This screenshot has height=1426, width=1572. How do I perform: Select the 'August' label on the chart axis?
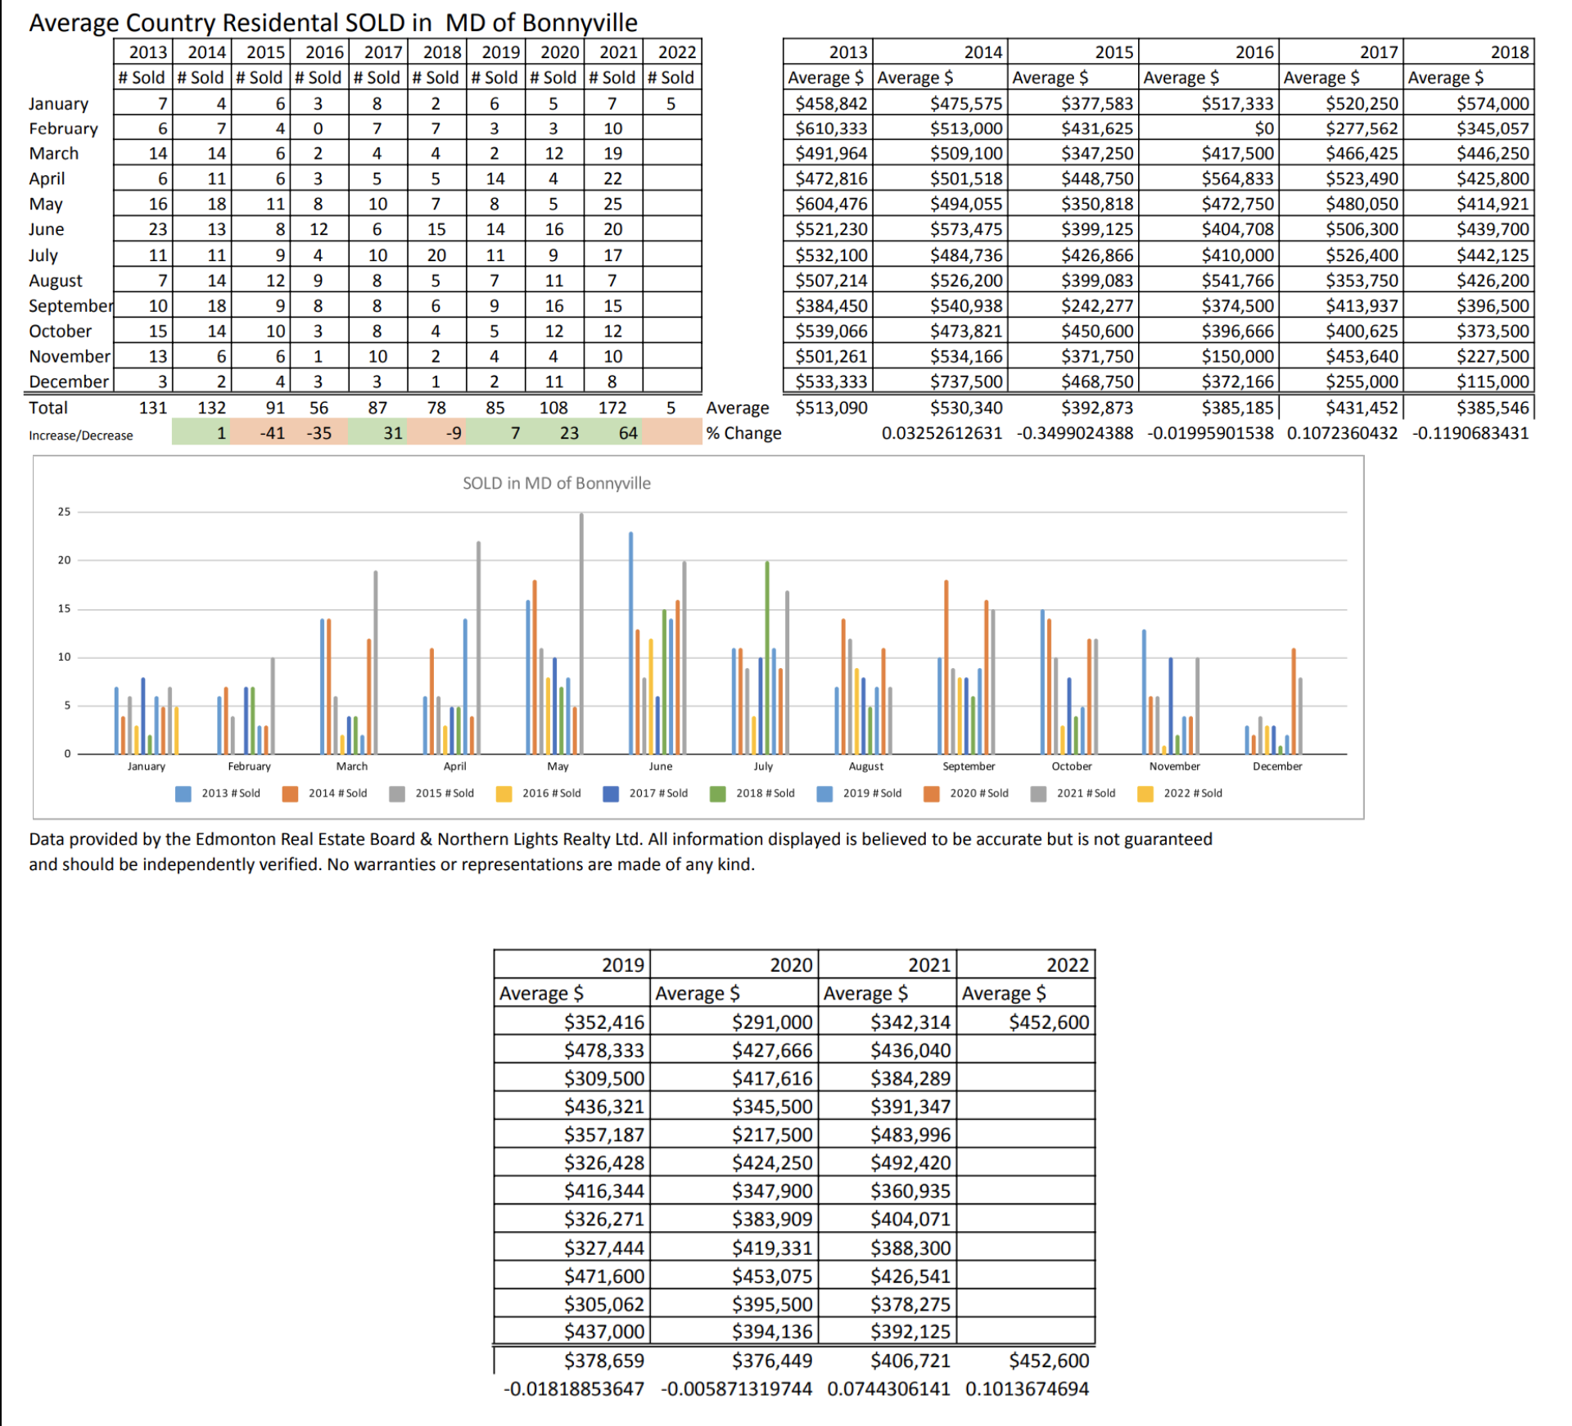866,766
